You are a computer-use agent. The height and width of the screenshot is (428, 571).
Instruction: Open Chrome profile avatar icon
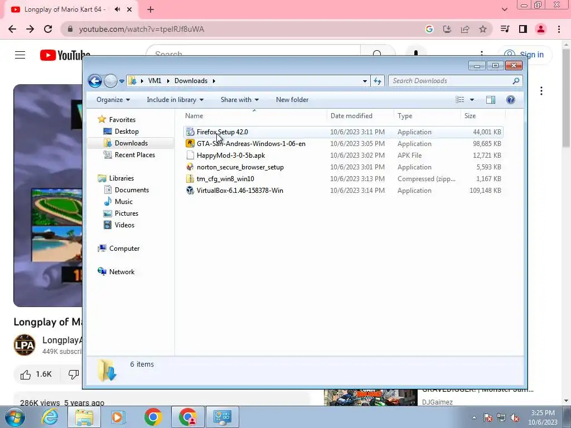pos(541,29)
